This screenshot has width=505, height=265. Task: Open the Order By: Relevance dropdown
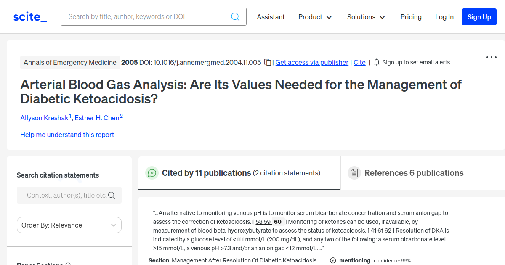69,225
